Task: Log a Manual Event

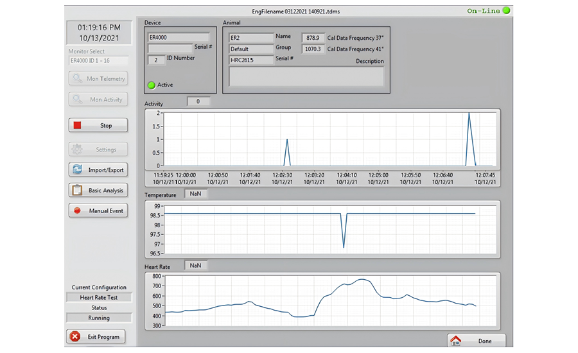Action: (98, 211)
